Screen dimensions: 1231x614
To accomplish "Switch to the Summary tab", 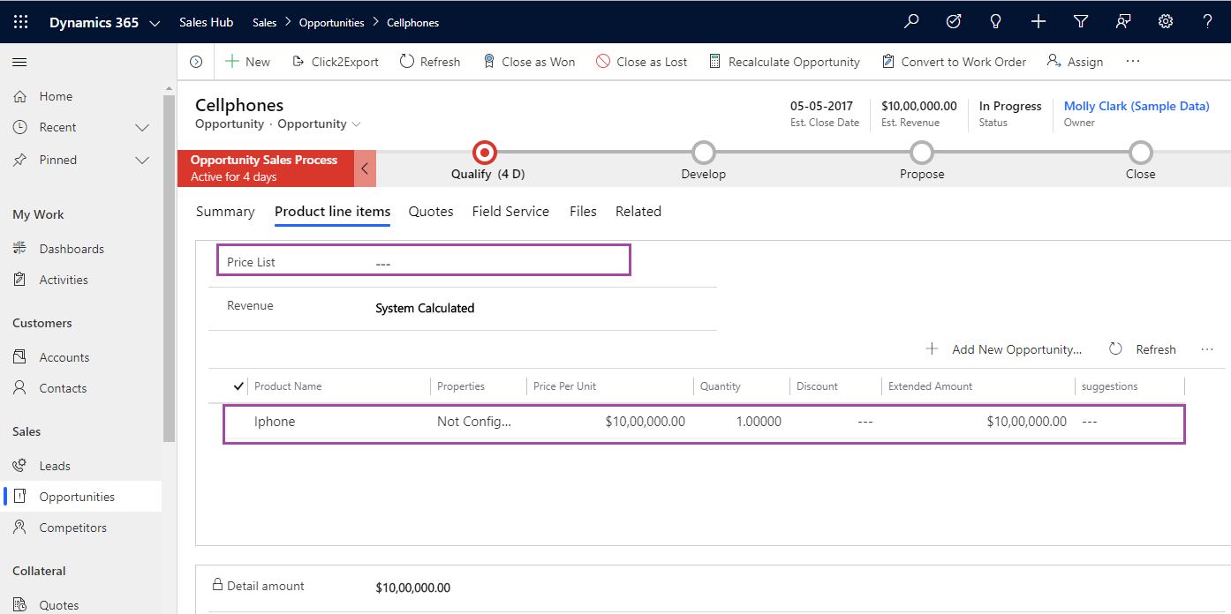I will pos(225,212).
